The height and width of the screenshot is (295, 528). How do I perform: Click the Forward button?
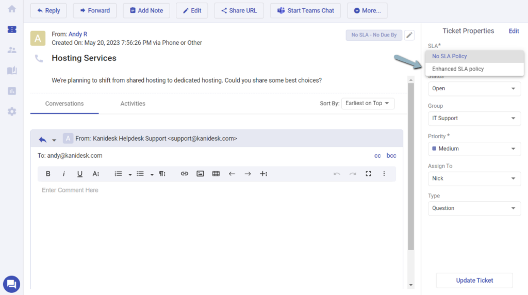click(x=95, y=10)
